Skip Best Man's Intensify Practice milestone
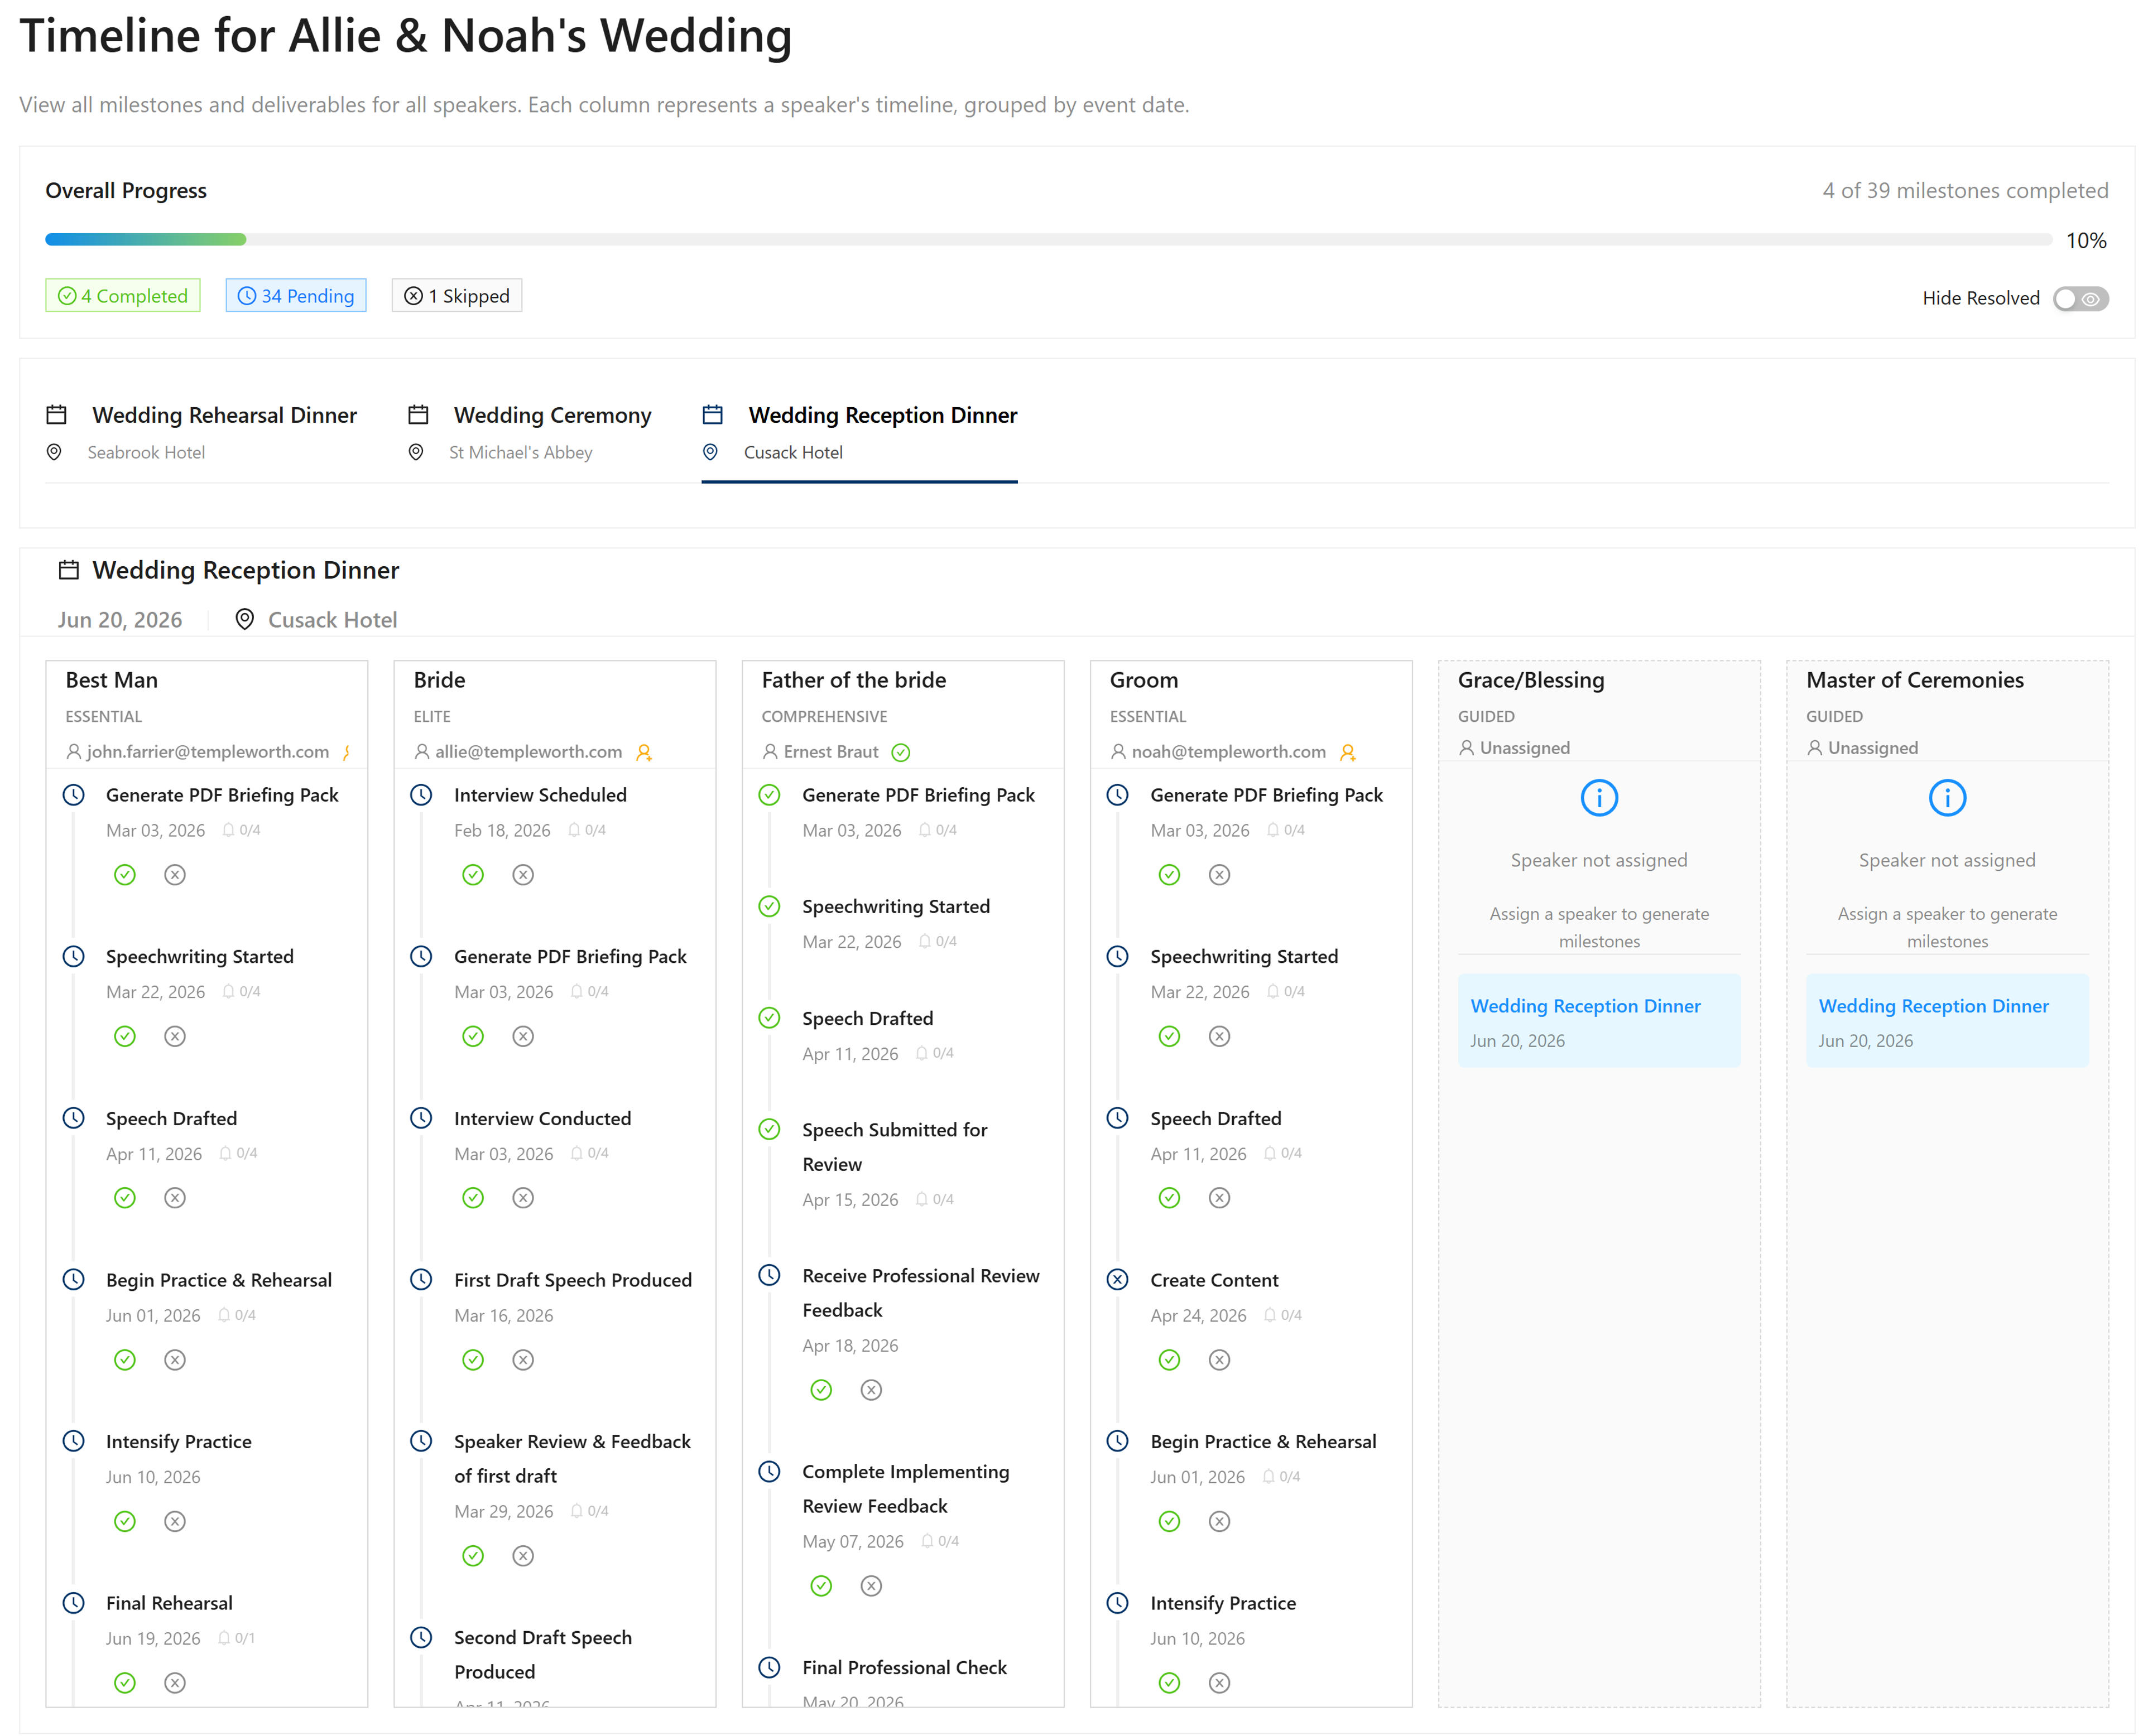The image size is (2143, 1736). 175,1521
